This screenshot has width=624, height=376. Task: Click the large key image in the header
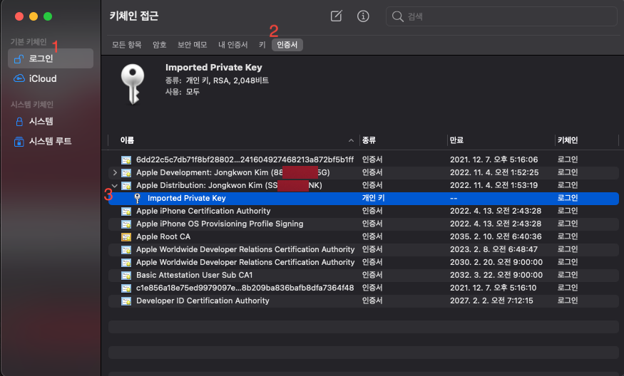[133, 84]
